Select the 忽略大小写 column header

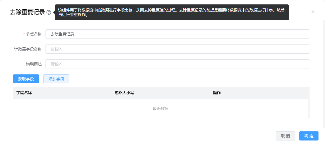pyautogui.click(x=124, y=93)
